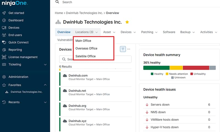Screen dimensions: 220x132
Task: Click the Unknown legend item
Action: [x=178, y=78]
